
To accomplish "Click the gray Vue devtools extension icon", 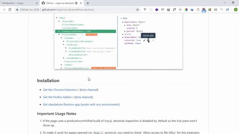I will (145, 10).
